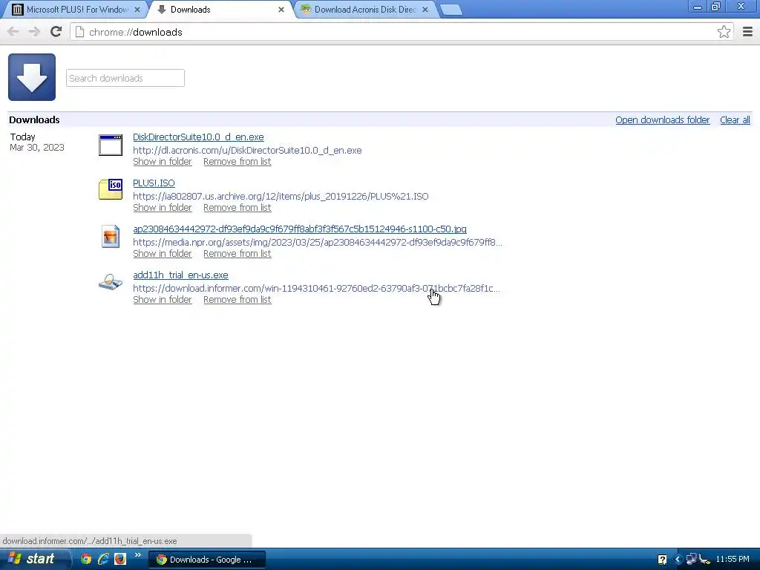Switch to the Microsoft PLUS! tab
The width and height of the screenshot is (760, 570).
point(76,9)
